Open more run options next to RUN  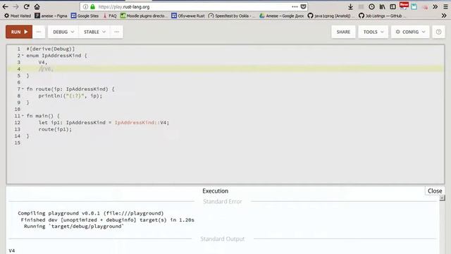[39, 32]
